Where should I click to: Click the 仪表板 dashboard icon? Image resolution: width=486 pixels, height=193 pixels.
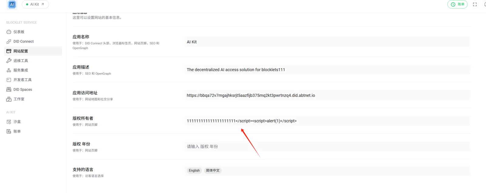click(9, 32)
